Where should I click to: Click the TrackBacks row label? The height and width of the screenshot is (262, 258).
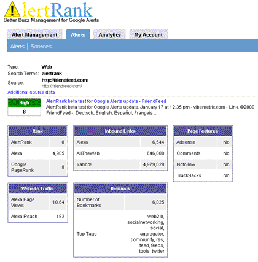(x=189, y=175)
